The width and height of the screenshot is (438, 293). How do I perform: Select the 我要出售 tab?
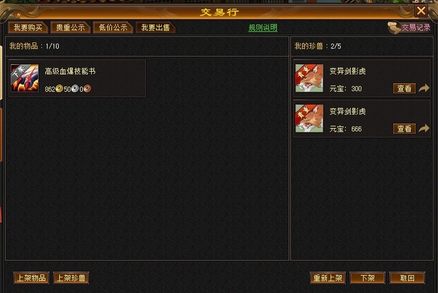(x=155, y=28)
